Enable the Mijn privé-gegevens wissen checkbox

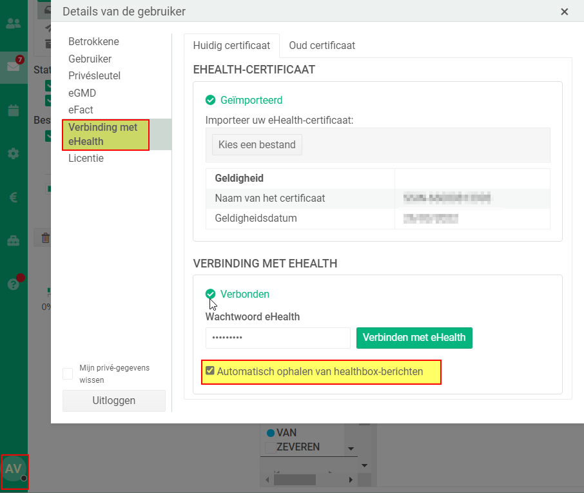[x=67, y=373]
